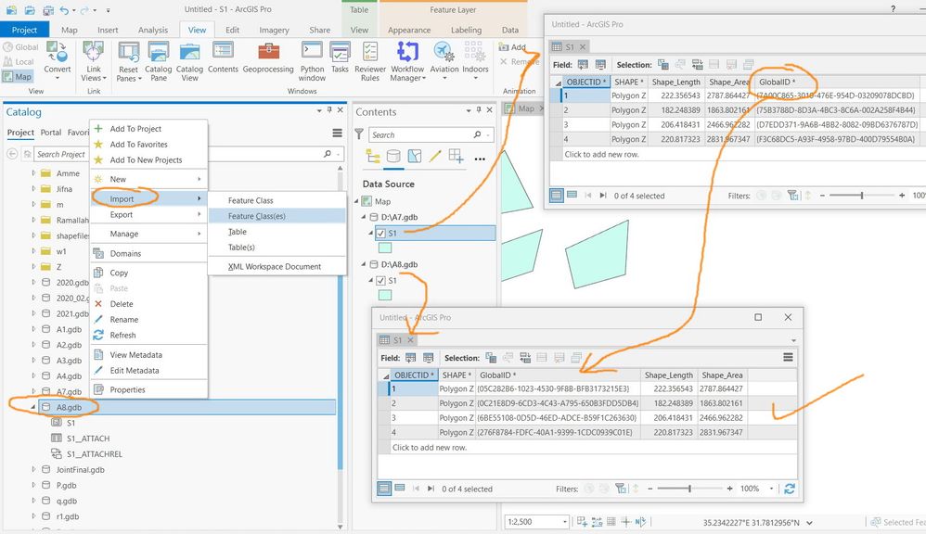Go back in Catalog pane navigation
926x534 pixels.
click(12, 154)
